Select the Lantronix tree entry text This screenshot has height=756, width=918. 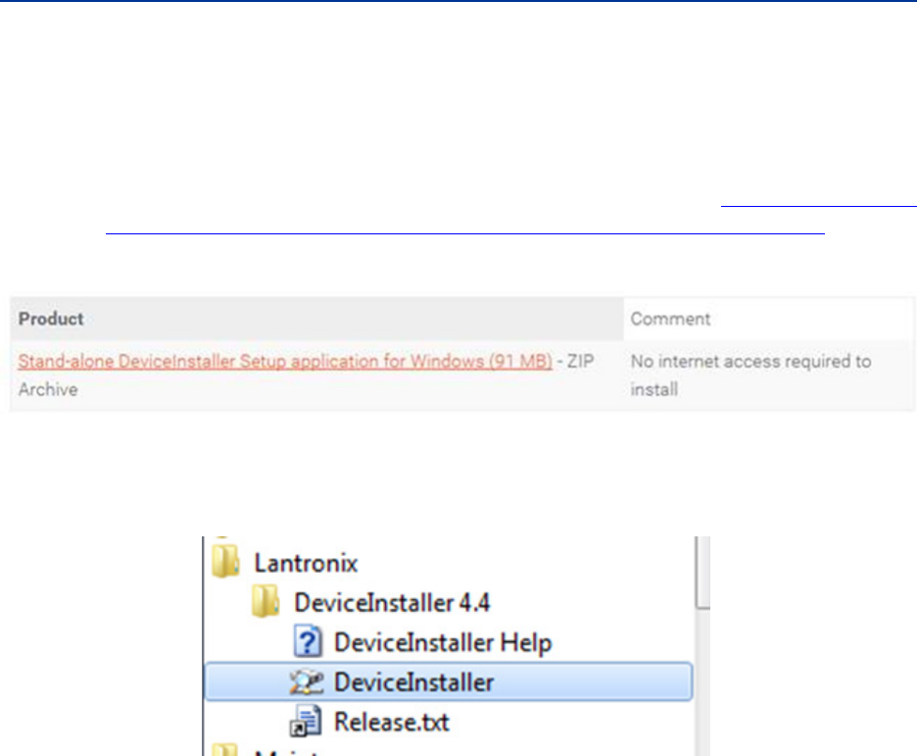[x=306, y=563]
